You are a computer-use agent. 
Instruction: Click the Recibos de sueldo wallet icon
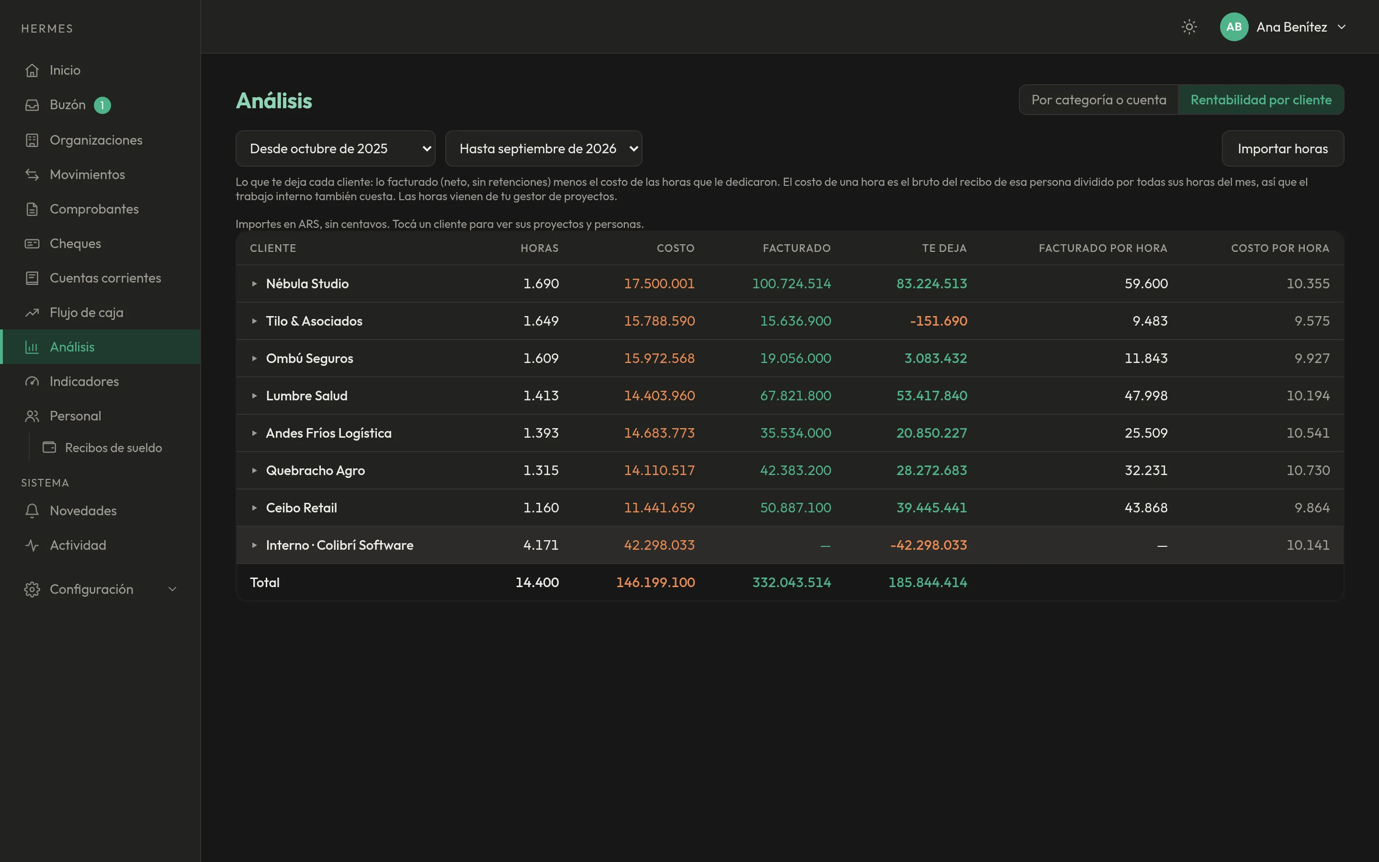[x=50, y=448]
